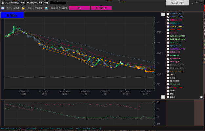Click the Save Layout disk icon
Viewport: 205px width, 131px height.
3,8
